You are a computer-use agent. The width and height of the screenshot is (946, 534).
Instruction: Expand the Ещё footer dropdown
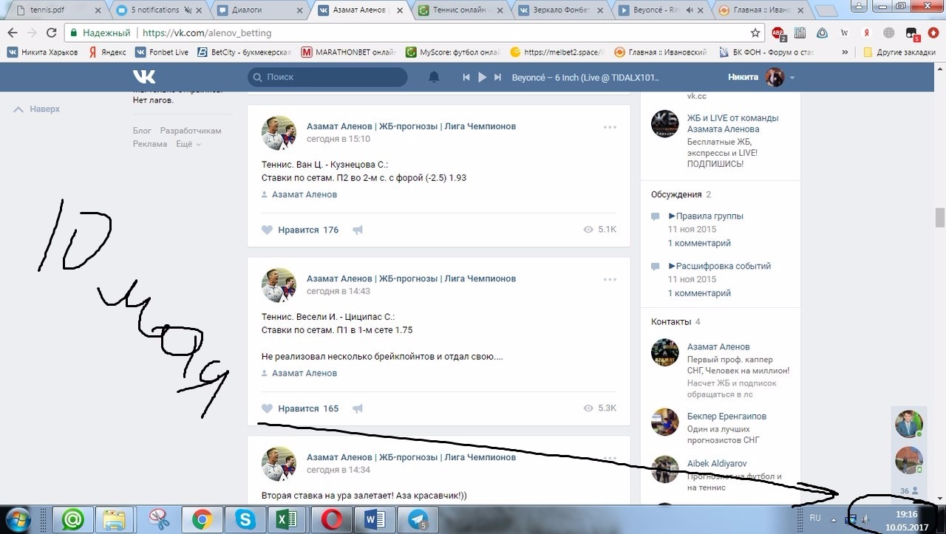click(x=188, y=144)
